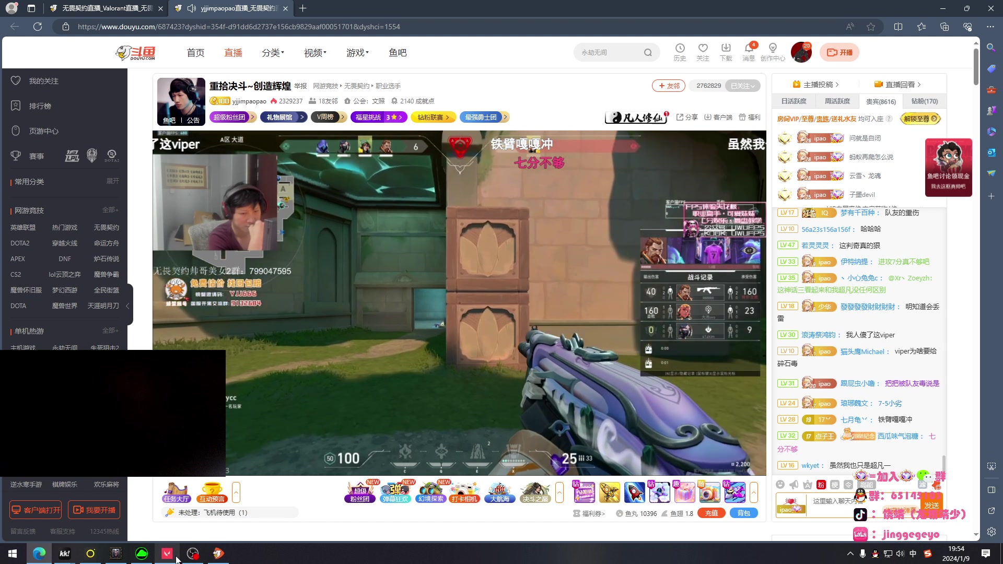Toggle the 令 command button in chat toolbar
The width and height of the screenshot is (1003, 564).
click(x=848, y=485)
